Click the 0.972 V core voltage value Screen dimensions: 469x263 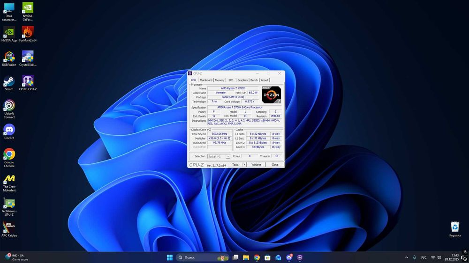(250, 102)
